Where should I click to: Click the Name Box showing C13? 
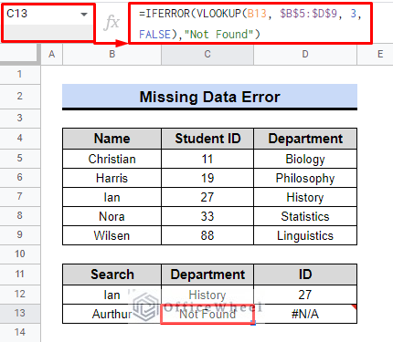(x=48, y=22)
